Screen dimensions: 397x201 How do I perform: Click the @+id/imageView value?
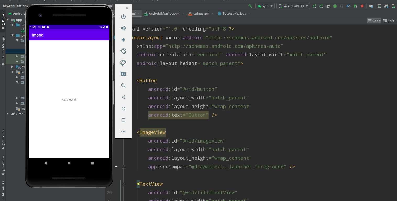click(x=203, y=141)
